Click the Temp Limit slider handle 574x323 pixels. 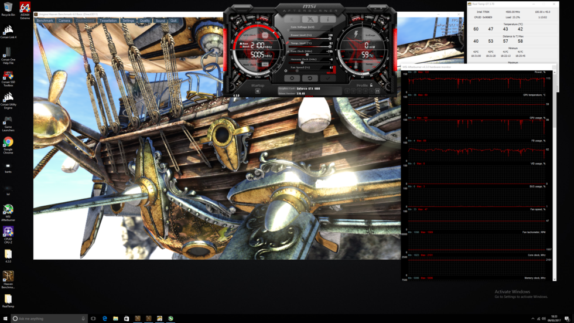(330, 46)
